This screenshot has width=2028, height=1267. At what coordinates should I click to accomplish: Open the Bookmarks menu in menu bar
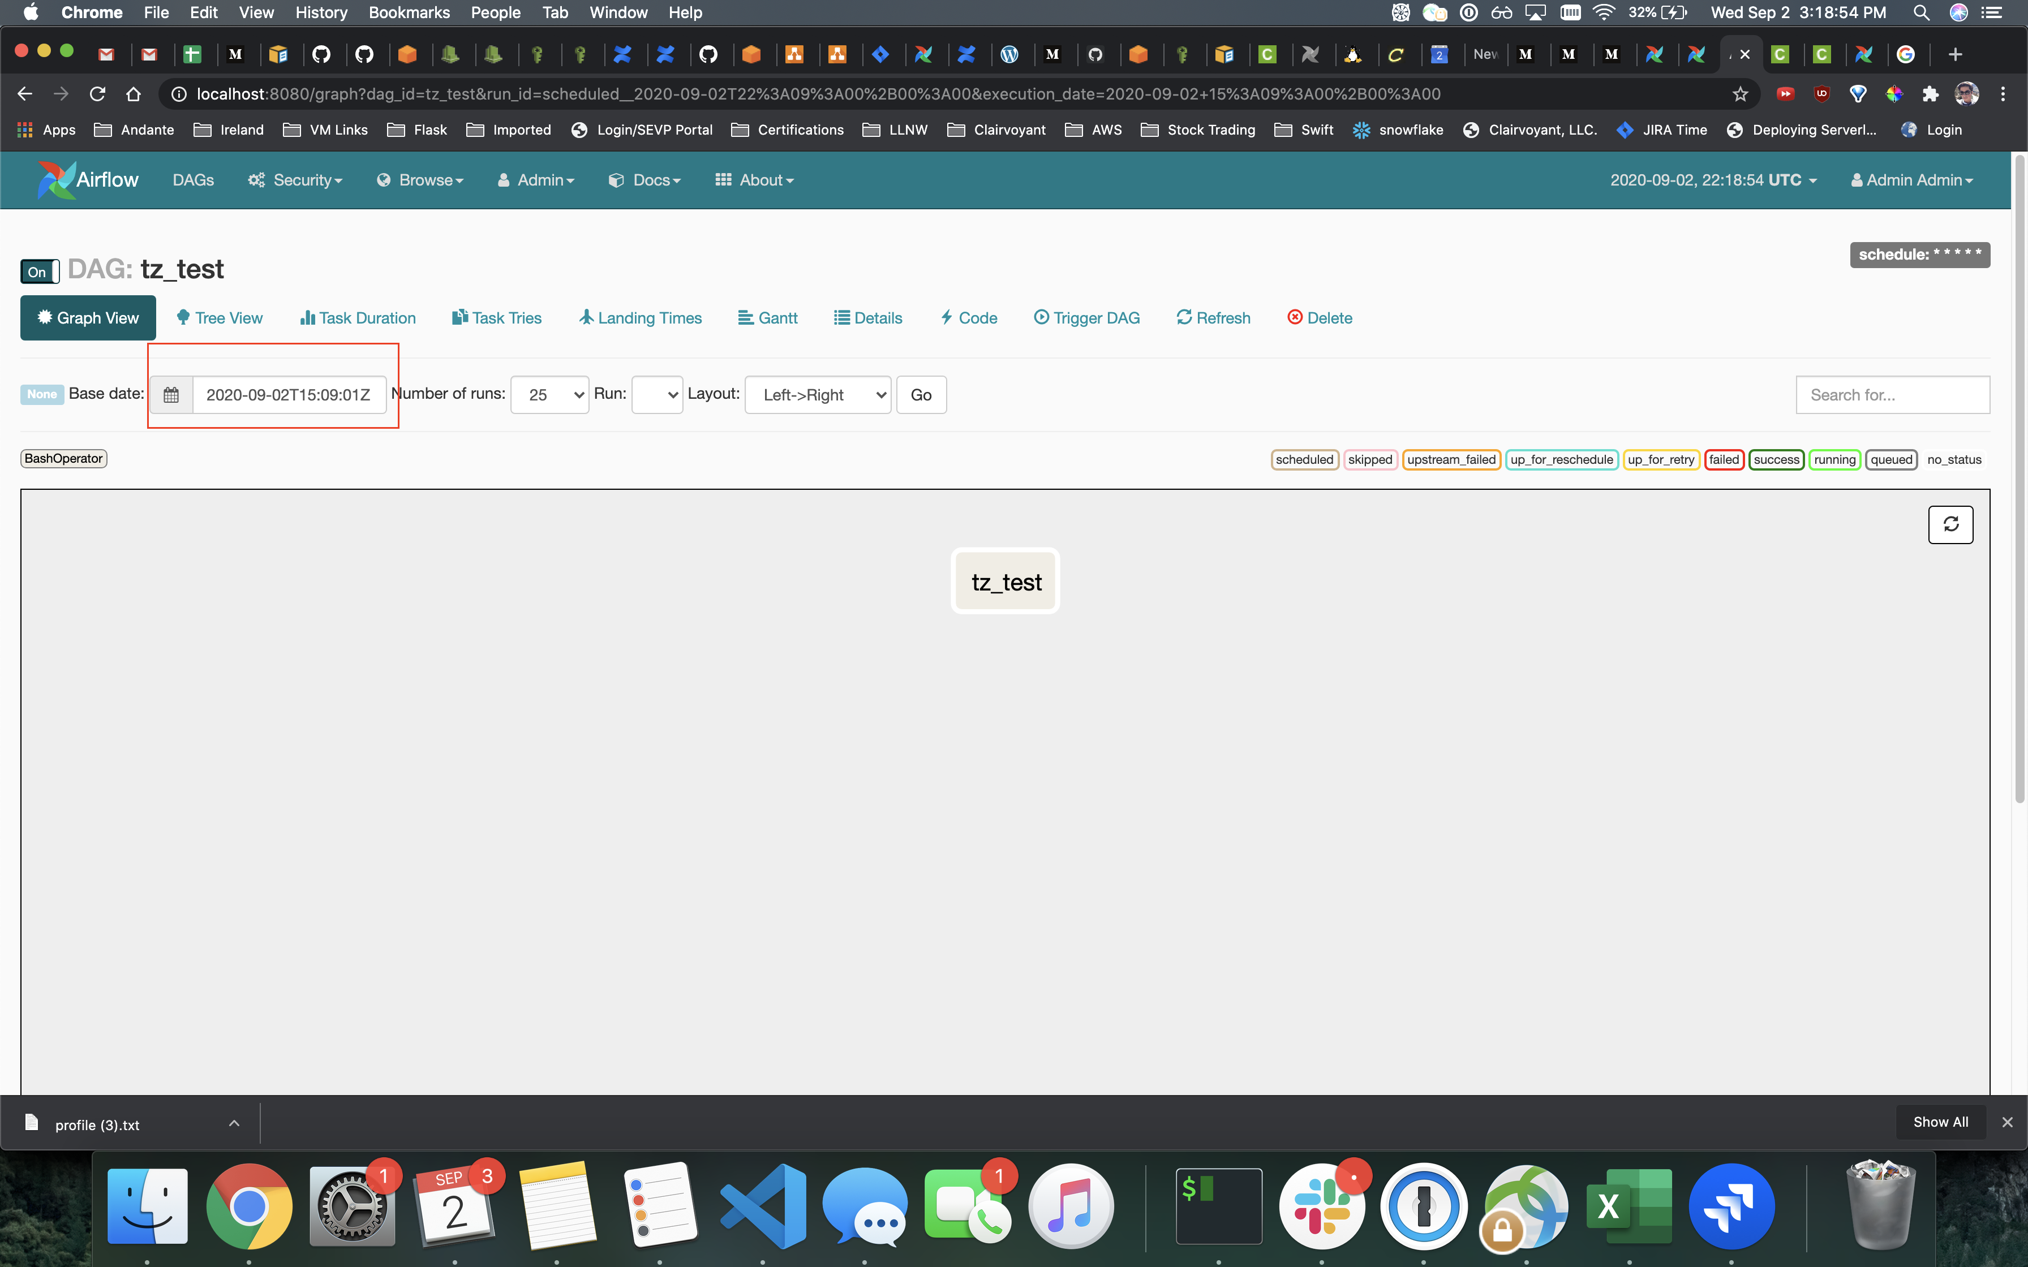(x=409, y=12)
